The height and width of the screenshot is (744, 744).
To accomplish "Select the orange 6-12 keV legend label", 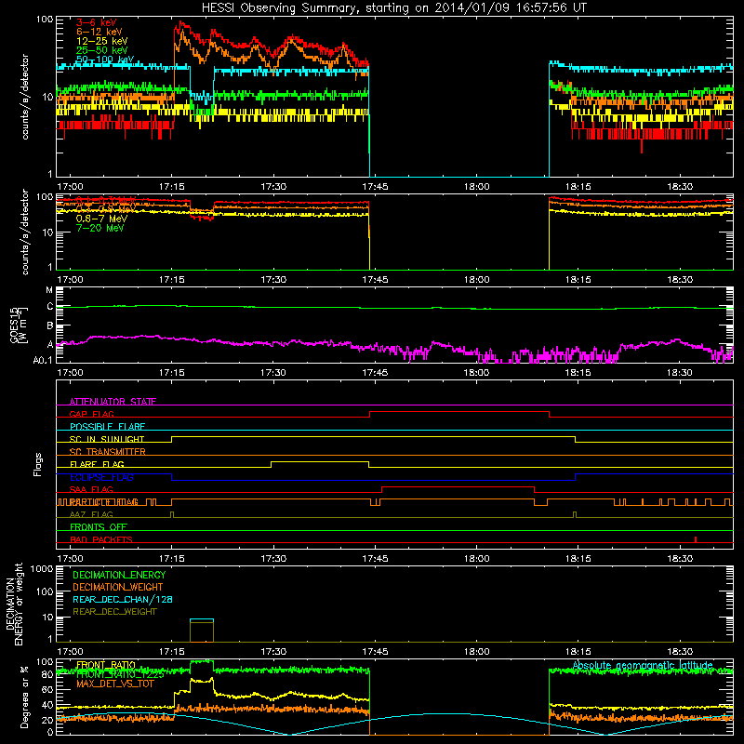I will click(100, 32).
